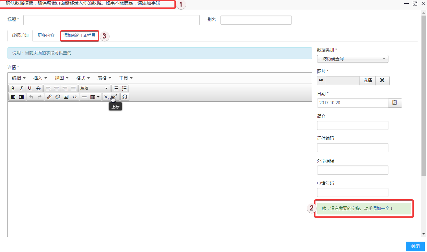
Task: Insert a bulleted list
Action: point(116,88)
